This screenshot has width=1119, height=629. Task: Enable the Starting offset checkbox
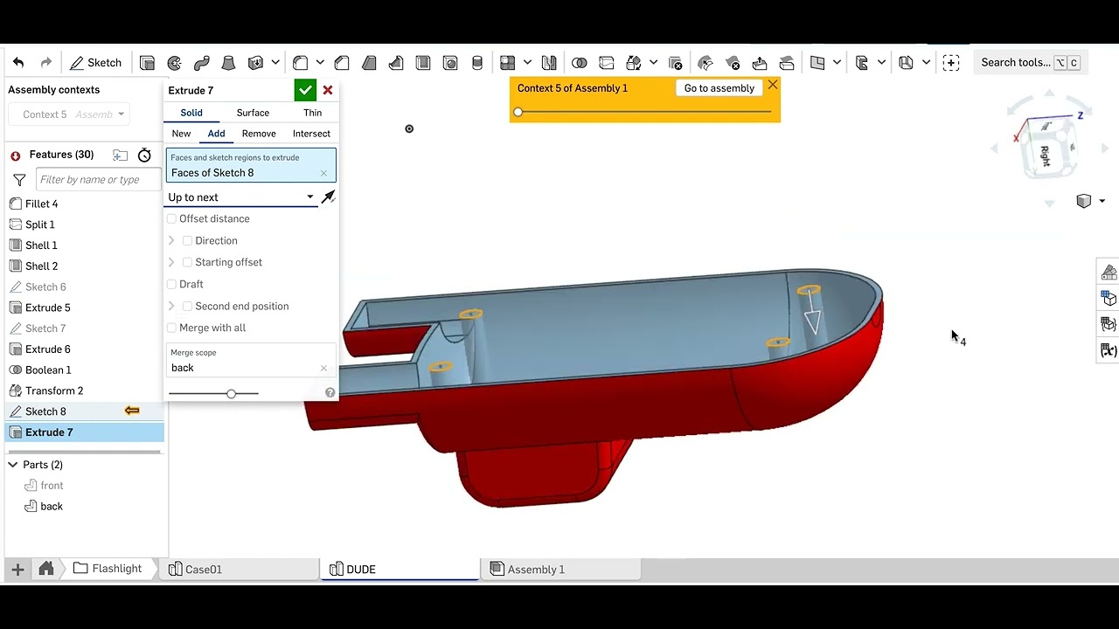[187, 262]
